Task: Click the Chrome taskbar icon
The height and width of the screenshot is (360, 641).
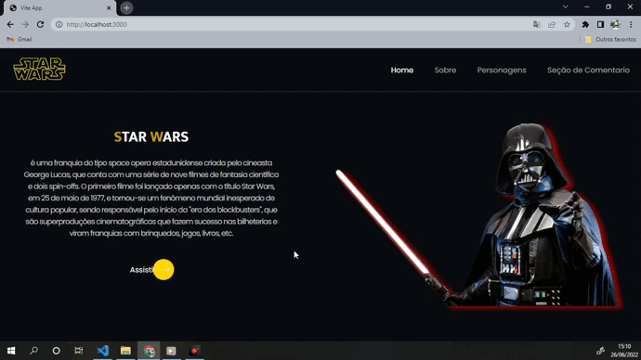Action: tap(149, 351)
